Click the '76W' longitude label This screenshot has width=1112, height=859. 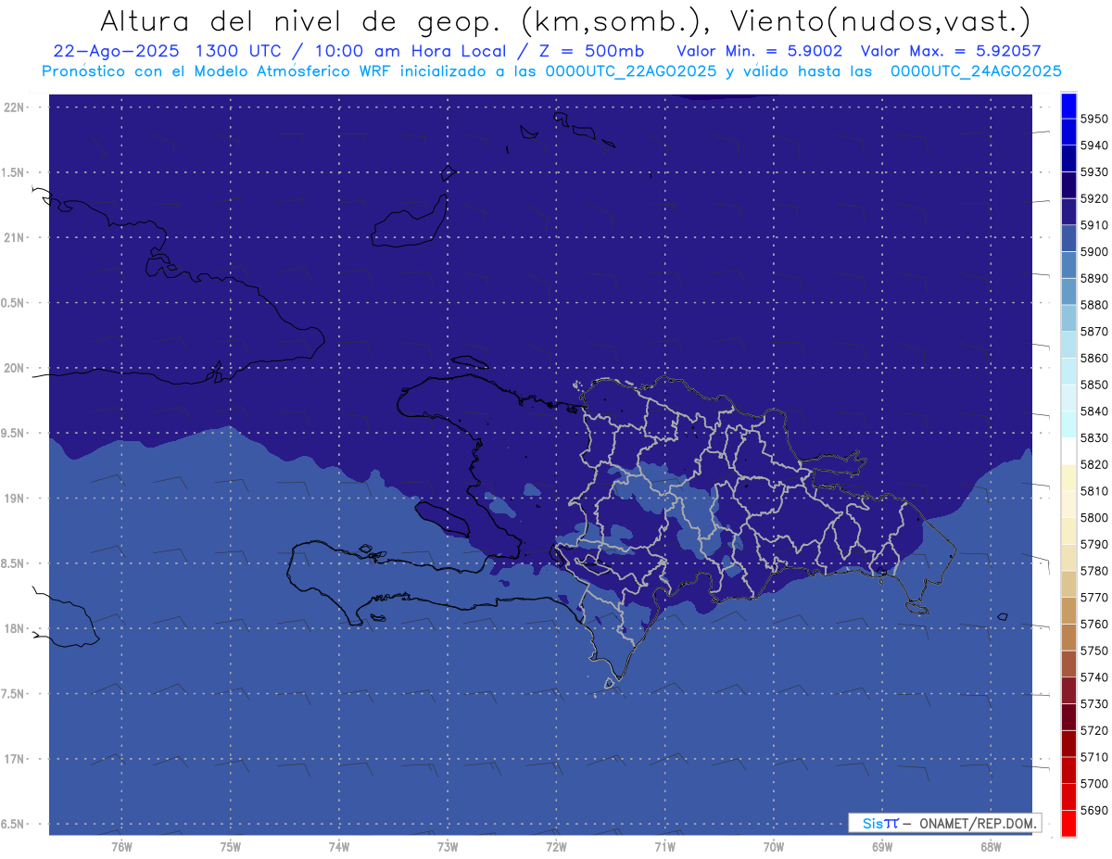(121, 847)
